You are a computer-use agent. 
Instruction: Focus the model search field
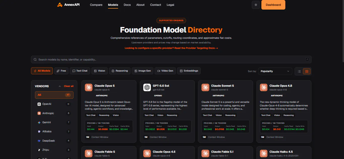[171, 59]
